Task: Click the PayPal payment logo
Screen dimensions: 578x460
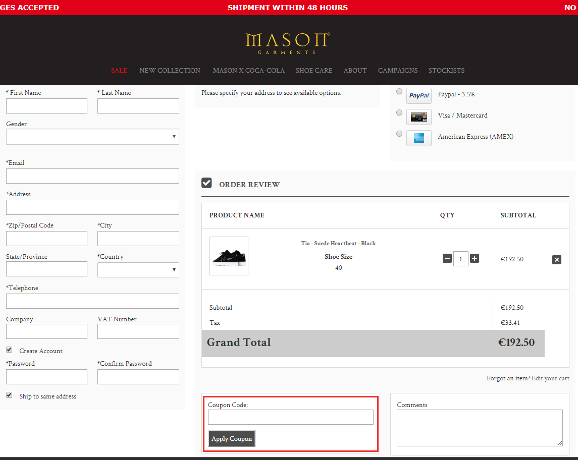Action: [x=419, y=96]
